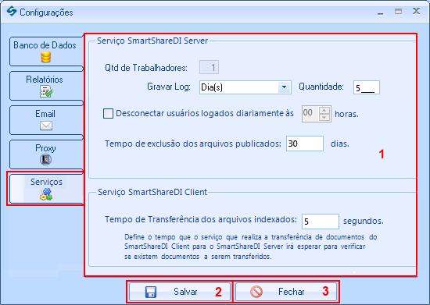This screenshot has width=430, height=305.
Task: Click the 'horas.' unit text
Action: pos(346,114)
